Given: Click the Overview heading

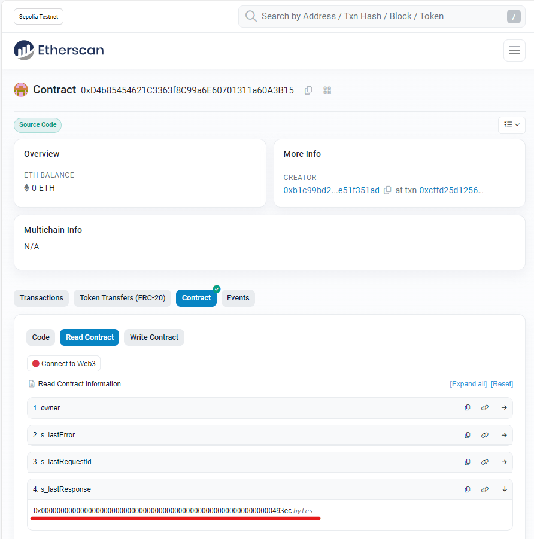Looking at the screenshot, I should click(42, 154).
